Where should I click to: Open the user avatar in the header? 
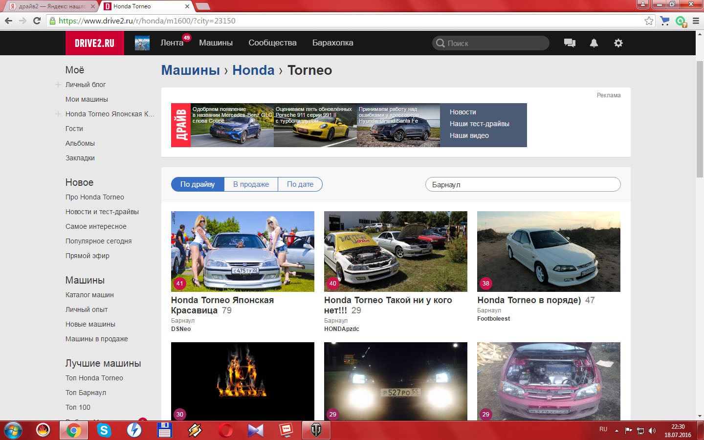pos(142,43)
